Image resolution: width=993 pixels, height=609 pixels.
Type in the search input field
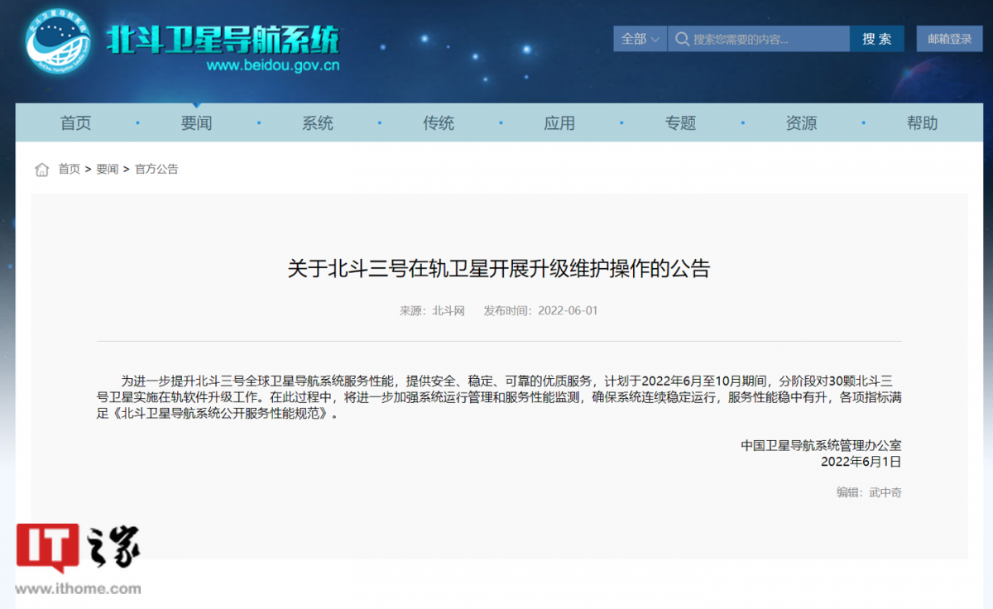coord(765,39)
